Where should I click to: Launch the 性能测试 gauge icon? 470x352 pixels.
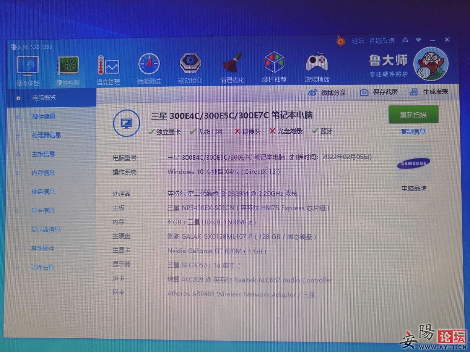click(149, 64)
